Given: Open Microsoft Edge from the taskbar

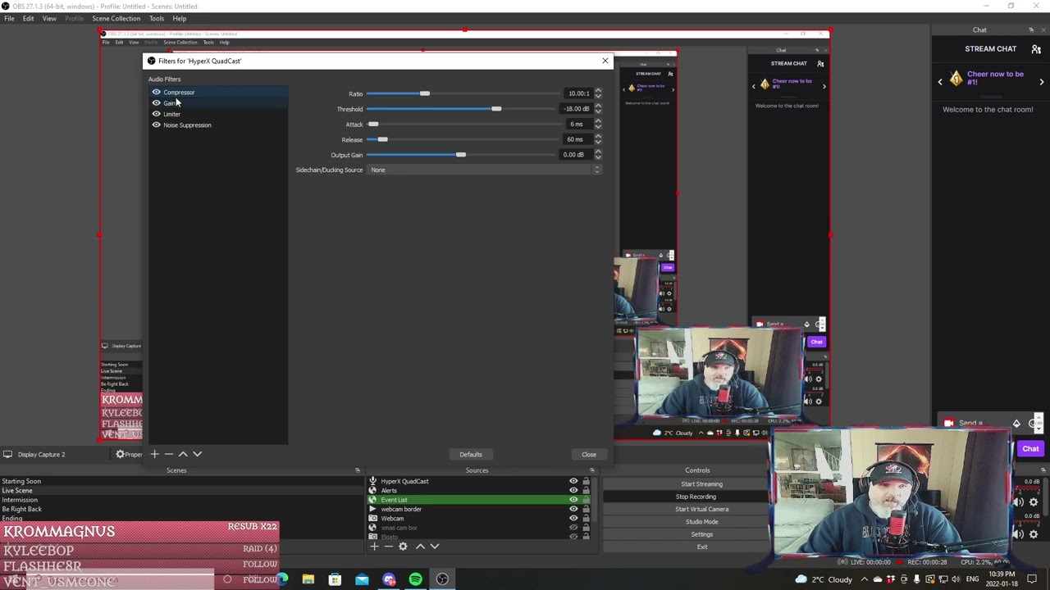Looking at the screenshot, I should point(281,580).
